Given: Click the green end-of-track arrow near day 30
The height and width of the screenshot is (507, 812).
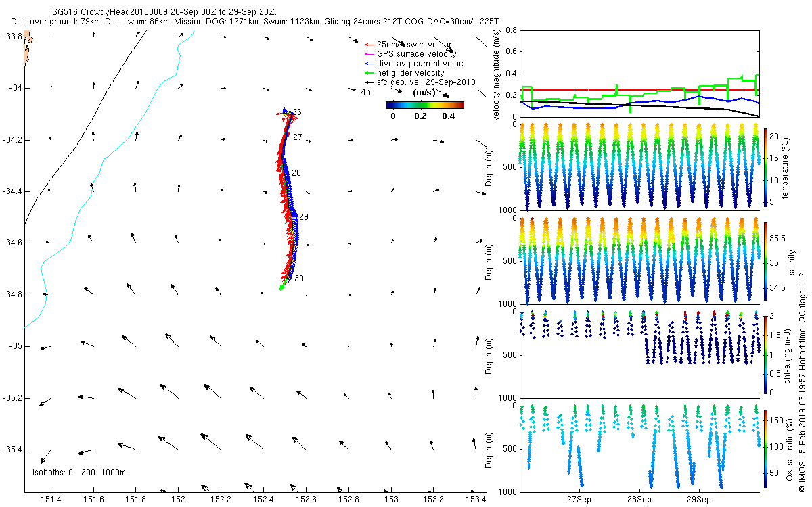Looking at the screenshot, I should (283, 287).
